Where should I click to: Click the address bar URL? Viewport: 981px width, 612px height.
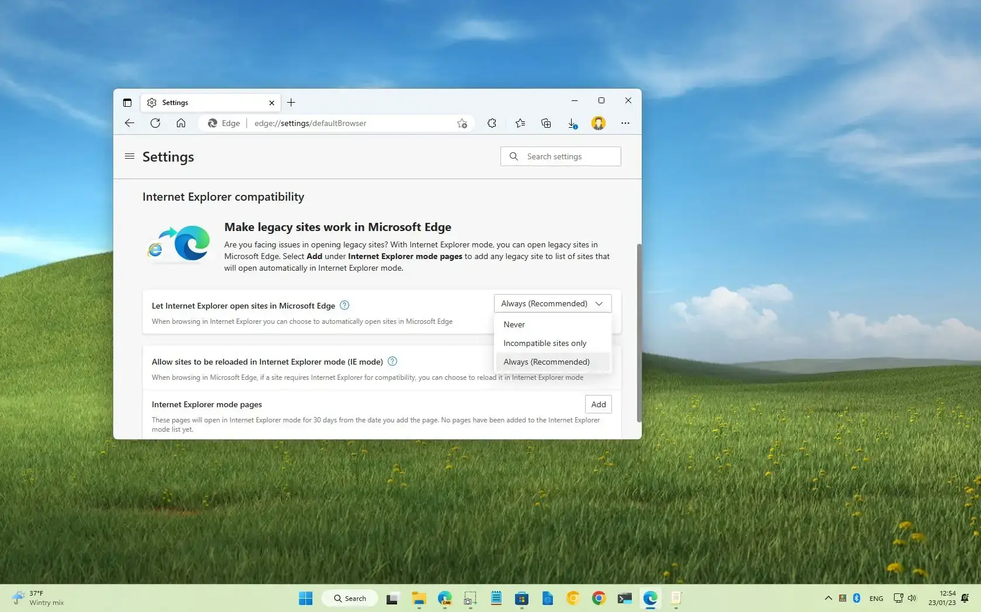311,123
